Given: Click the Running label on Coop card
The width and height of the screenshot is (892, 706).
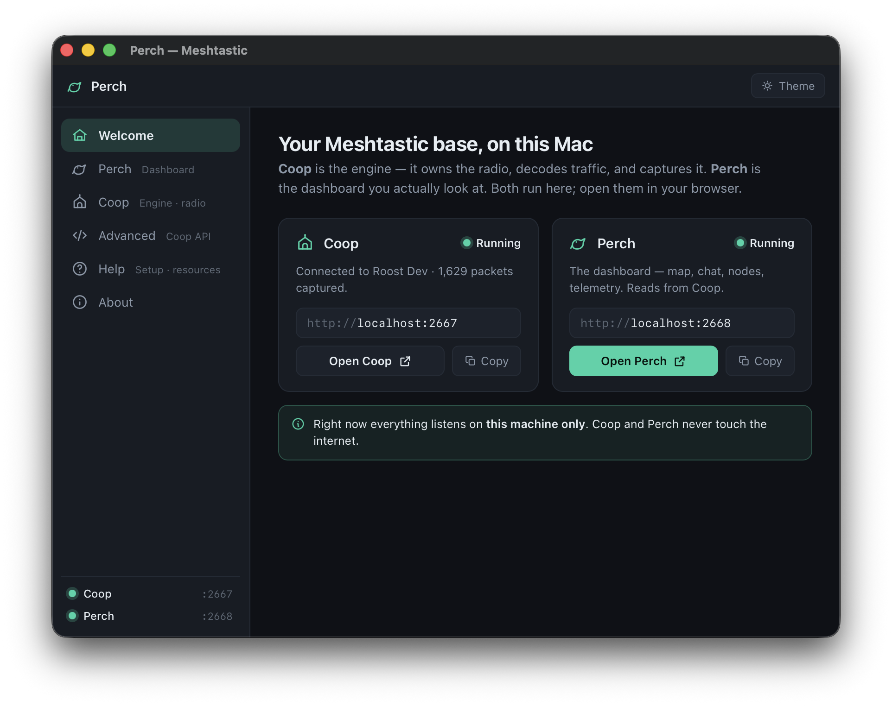Looking at the screenshot, I should click(x=498, y=243).
